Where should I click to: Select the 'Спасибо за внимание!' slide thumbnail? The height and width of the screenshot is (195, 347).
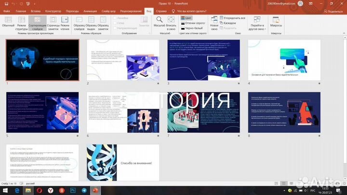[x=123, y=163]
